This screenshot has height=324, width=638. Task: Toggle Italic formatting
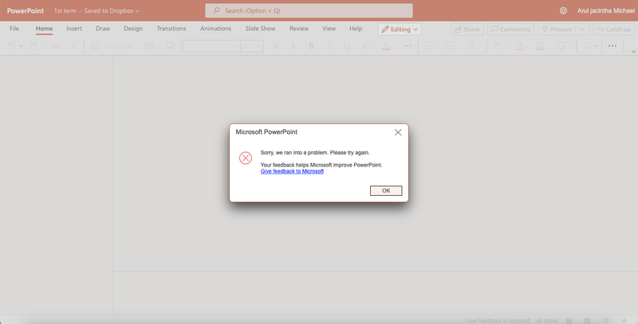(x=329, y=46)
